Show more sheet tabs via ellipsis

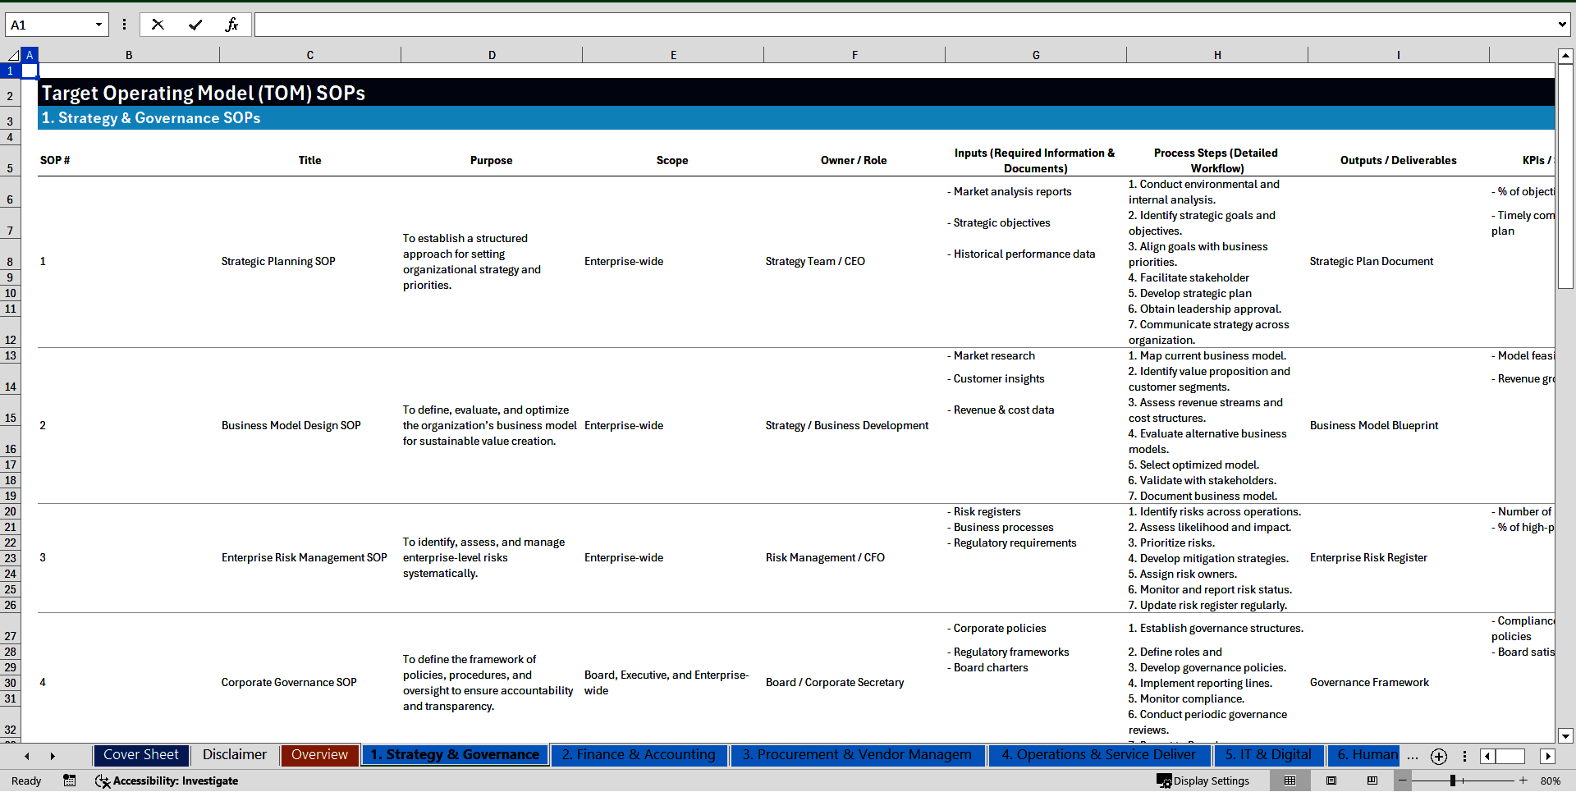pos(1412,756)
